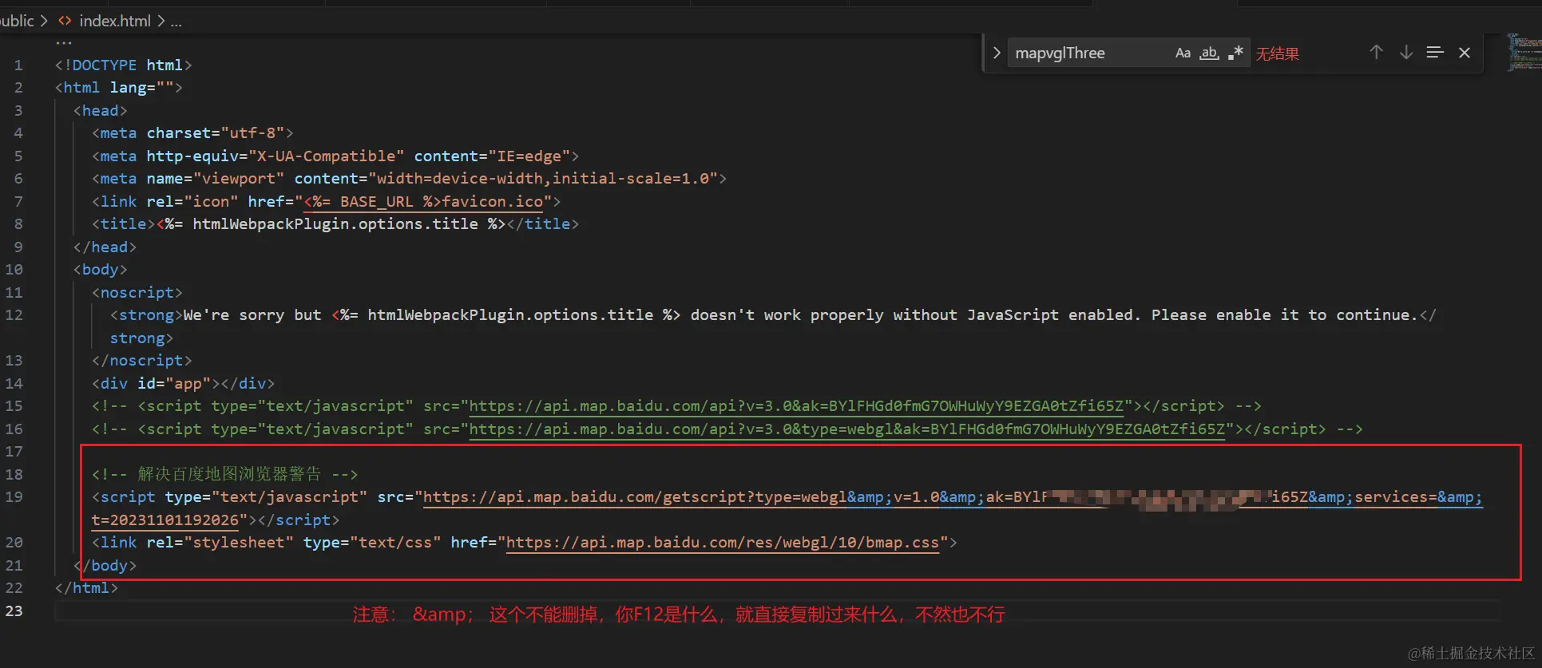Expand the replace field chevron
This screenshot has height=668, width=1542.
(997, 53)
